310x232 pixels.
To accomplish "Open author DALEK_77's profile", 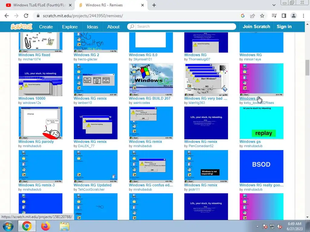I will click(x=86, y=146).
